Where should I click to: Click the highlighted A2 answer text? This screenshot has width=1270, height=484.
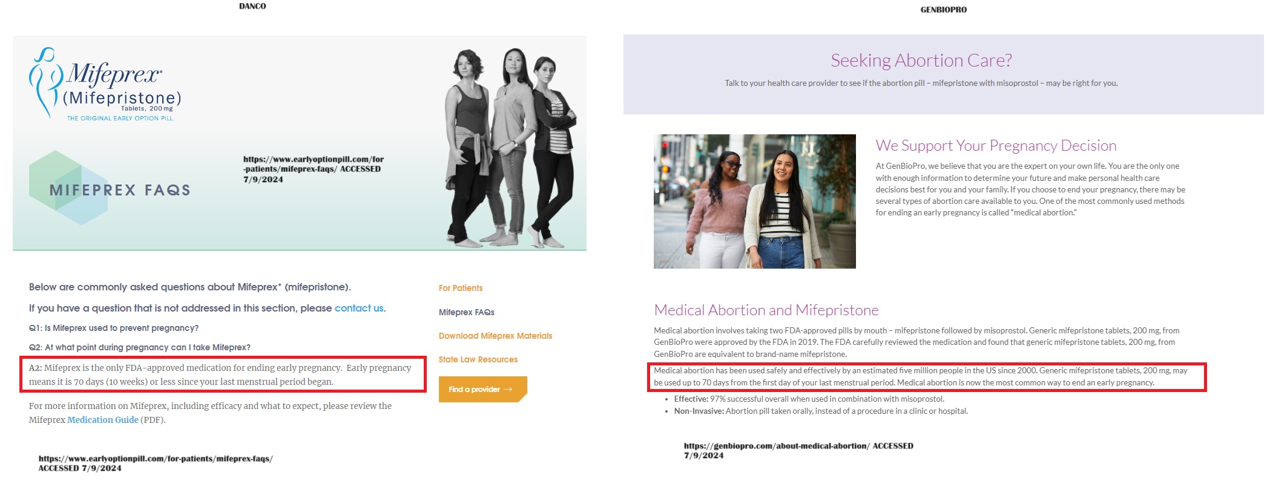[x=223, y=374]
